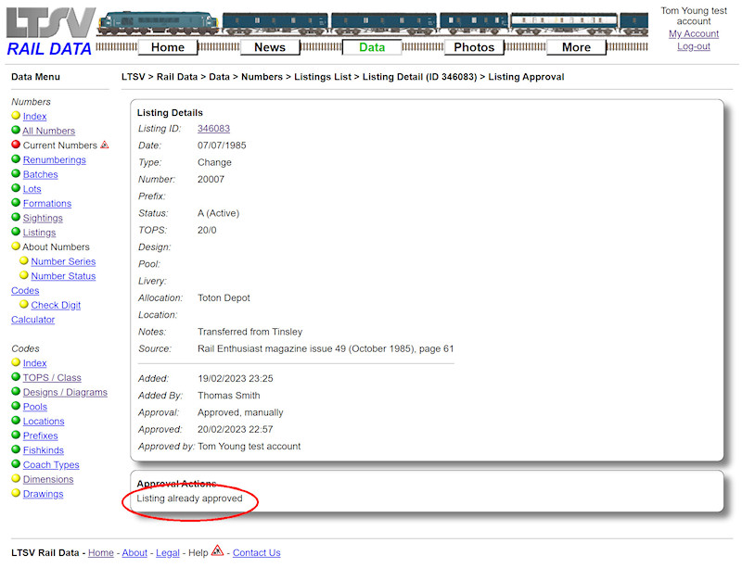Click the green dot beside Sightings
Image resolution: width=742 pixels, height=568 pixels.
tap(17, 218)
